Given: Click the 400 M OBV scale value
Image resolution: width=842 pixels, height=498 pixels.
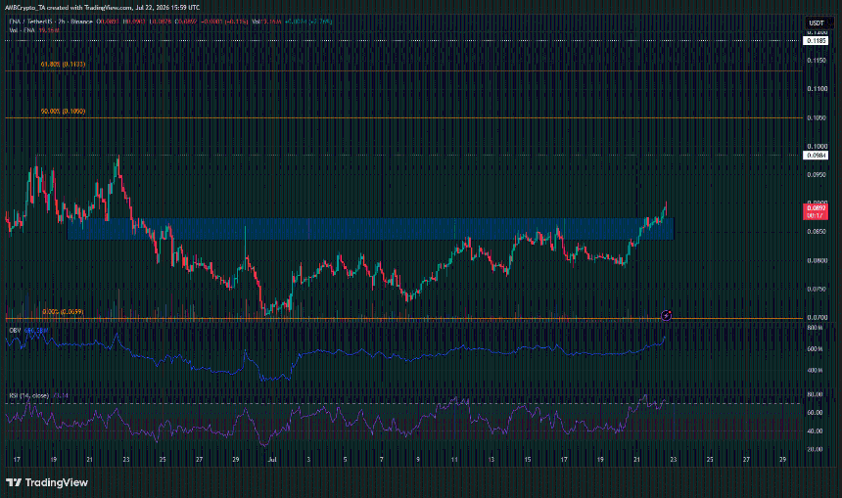Looking at the screenshot, I should 816,370.
